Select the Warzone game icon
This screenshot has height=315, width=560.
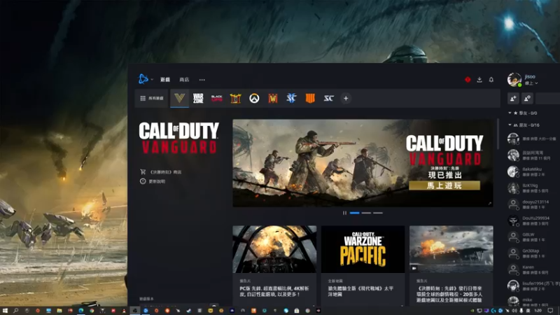198,98
